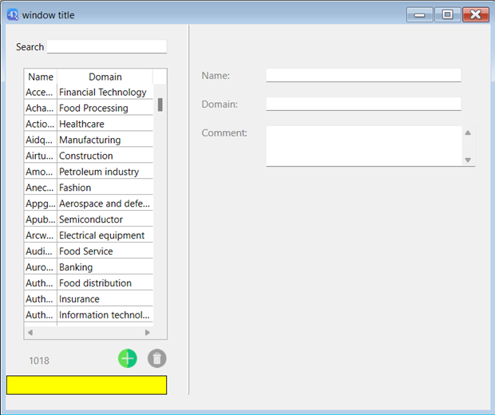Click the Search input field

pos(106,47)
